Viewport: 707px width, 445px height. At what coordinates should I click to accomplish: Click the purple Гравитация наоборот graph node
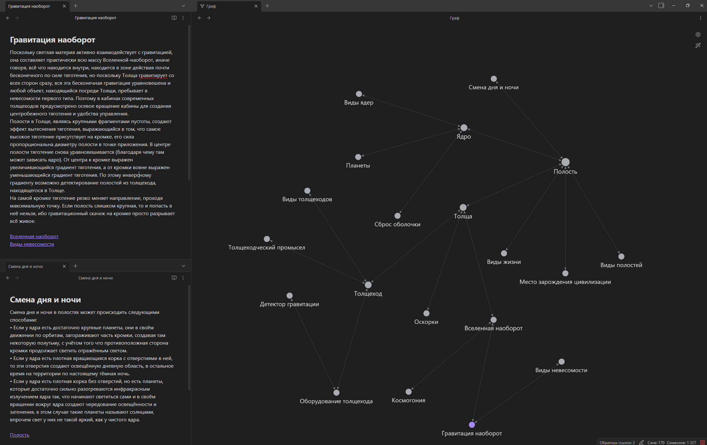click(472, 425)
